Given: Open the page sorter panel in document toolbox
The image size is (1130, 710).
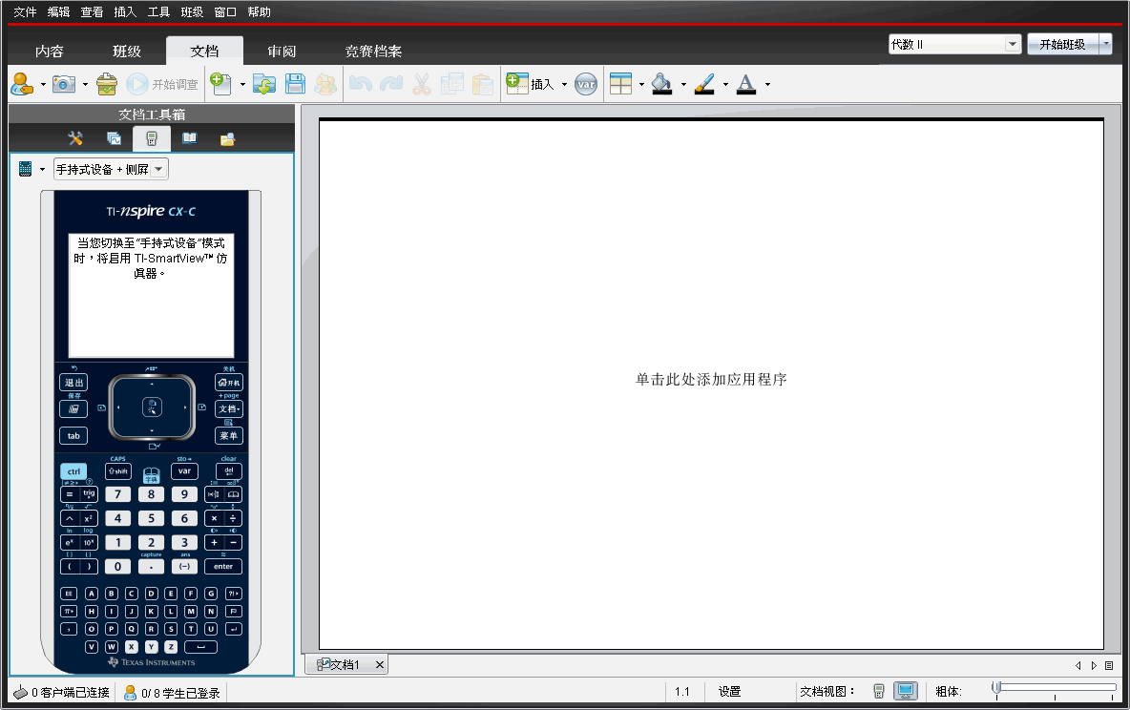Looking at the screenshot, I should click(114, 138).
